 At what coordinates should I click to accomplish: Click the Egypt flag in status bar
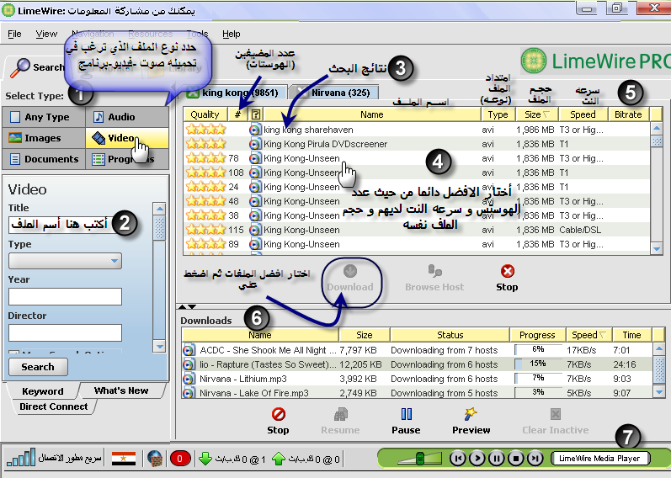[x=123, y=459]
